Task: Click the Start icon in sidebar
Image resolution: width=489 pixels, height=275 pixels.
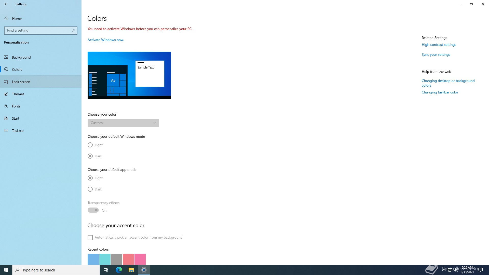Action: click(x=6, y=118)
